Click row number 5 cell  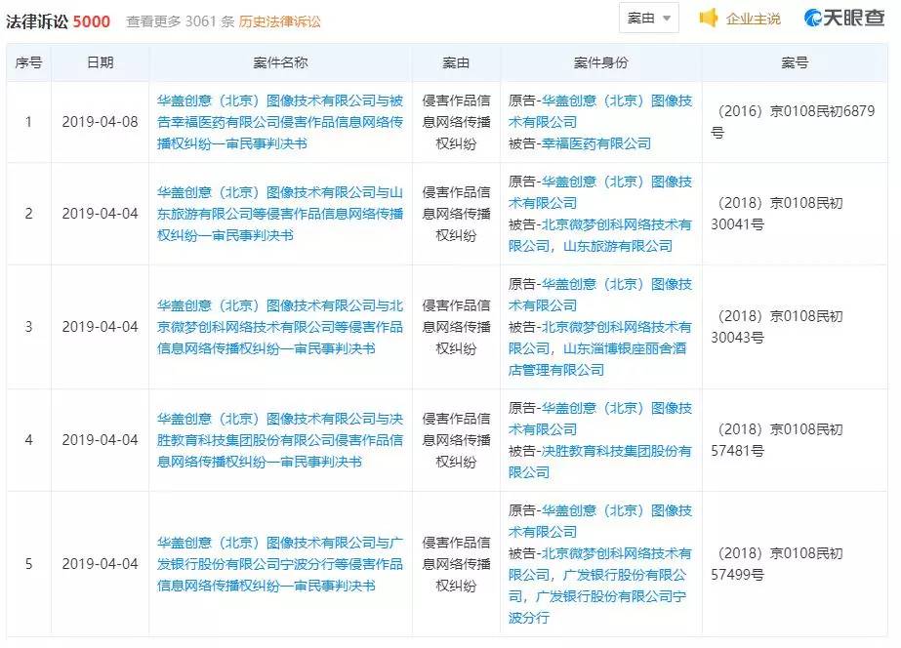(x=28, y=564)
